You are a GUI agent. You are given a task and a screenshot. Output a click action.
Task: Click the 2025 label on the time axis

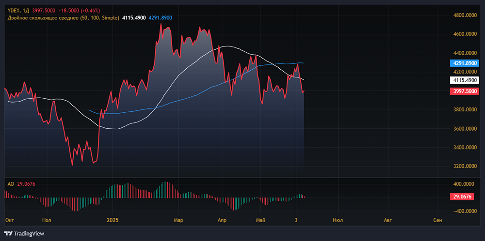click(x=113, y=220)
